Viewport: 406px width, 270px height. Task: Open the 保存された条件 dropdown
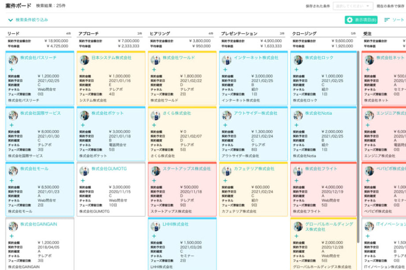pos(354,6)
